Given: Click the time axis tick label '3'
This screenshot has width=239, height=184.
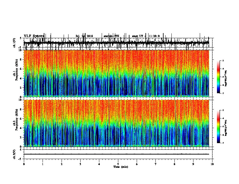Looking at the screenshot, I should click(80, 164).
